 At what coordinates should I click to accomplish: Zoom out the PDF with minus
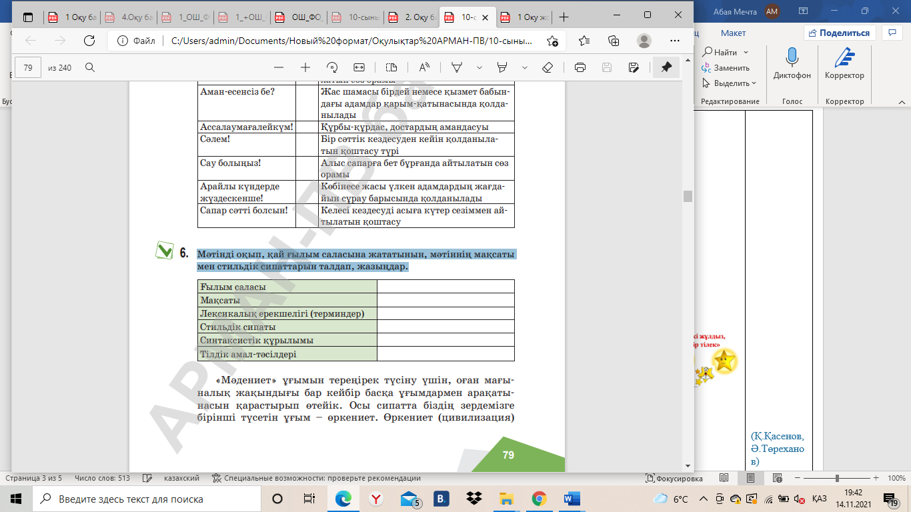(x=279, y=67)
